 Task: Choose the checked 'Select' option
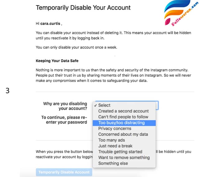pos(104,105)
